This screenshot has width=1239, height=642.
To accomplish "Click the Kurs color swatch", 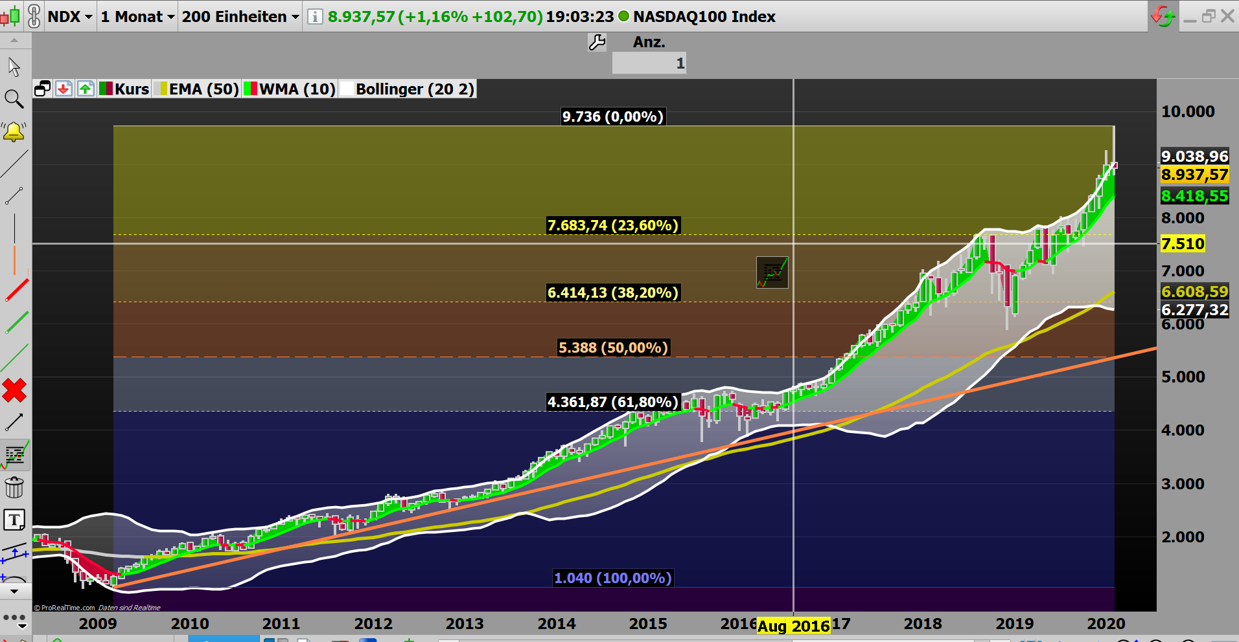I will pos(106,89).
